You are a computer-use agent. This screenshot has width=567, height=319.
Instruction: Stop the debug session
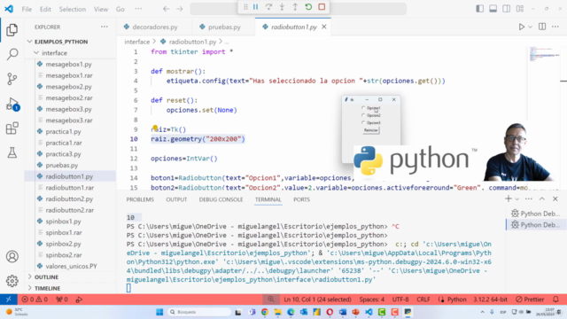tap(322, 7)
